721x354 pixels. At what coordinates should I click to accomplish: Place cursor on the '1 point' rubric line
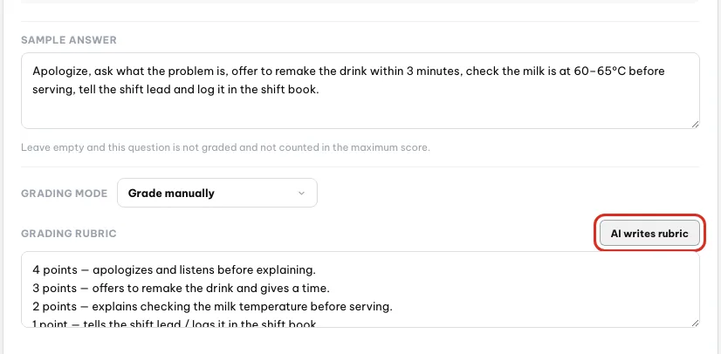(x=175, y=323)
